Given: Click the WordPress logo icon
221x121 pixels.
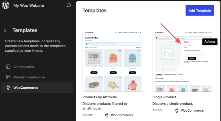Looking at the screenshot, I should [x=6, y=5].
